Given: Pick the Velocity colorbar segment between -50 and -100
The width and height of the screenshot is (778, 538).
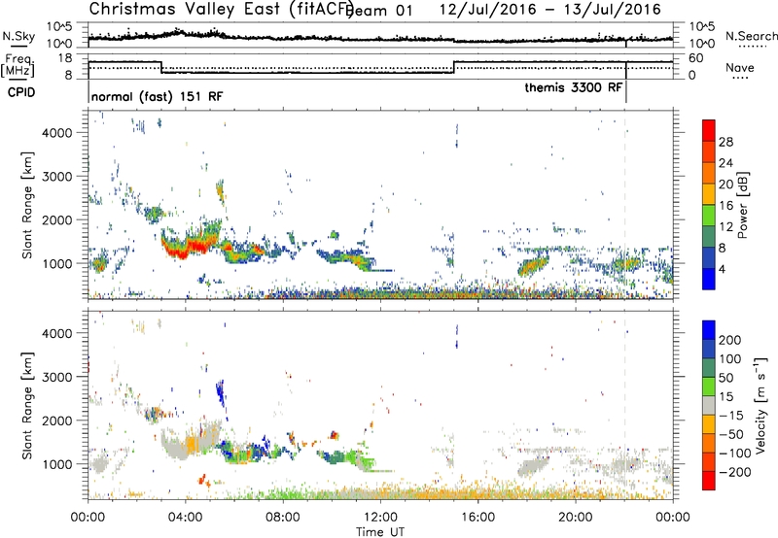Looking at the screenshot, I should 709,443.
